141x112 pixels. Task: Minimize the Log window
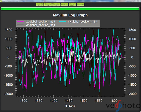pyautogui.click(x=131, y=1)
